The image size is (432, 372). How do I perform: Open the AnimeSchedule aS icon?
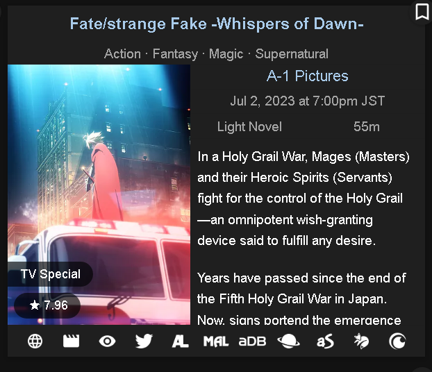tap(325, 341)
